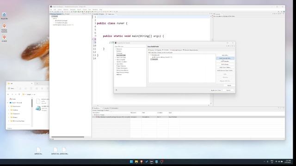Click Brave browser icon on taskbar

coord(142,161)
